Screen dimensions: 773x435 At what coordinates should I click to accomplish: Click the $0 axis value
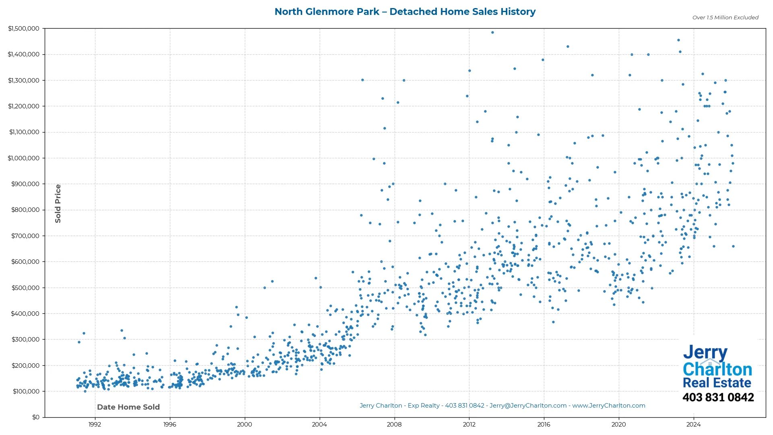pos(36,417)
